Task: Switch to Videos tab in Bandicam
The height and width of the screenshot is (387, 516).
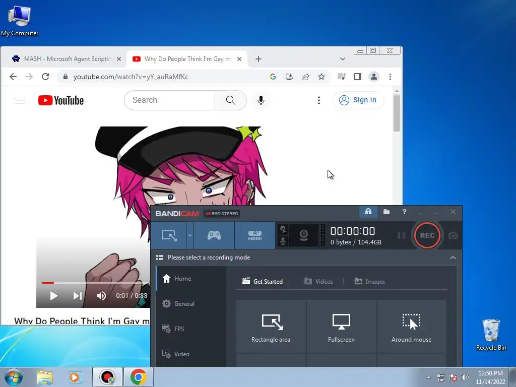Action: coord(318,281)
